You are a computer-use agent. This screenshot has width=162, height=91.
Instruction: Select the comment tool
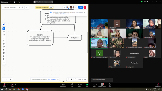click(x=4, y=47)
